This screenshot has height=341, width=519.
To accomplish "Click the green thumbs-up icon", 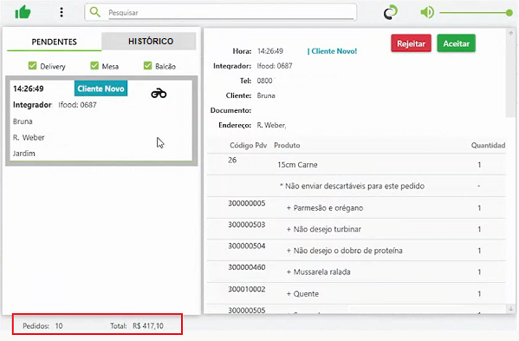I will [x=23, y=13].
